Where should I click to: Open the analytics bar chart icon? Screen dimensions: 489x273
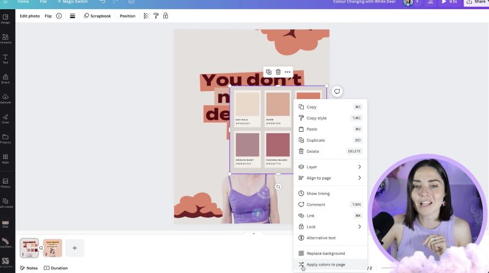(430, 2)
